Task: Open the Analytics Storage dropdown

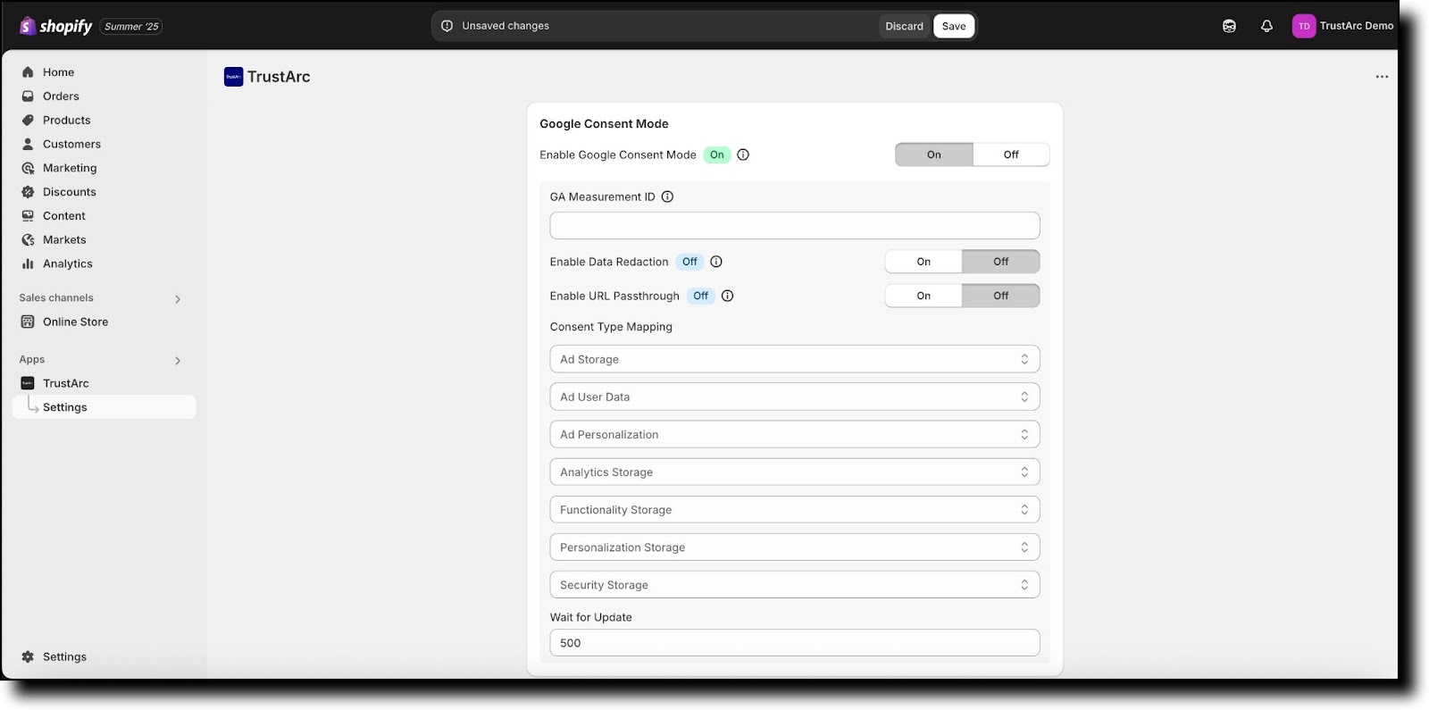Action: click(x=795, y=472)
